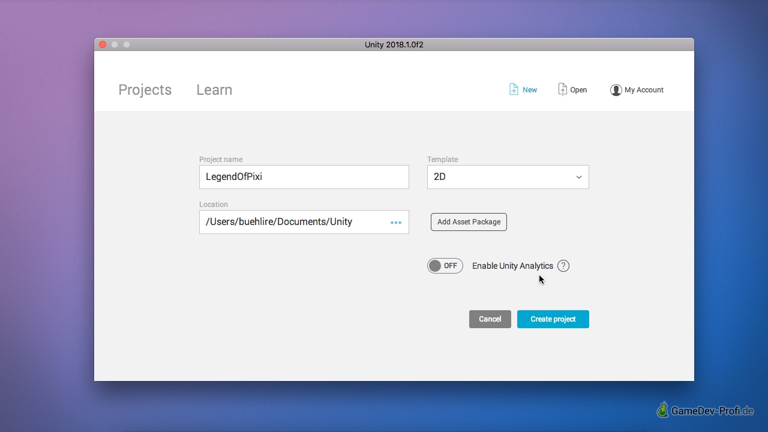
Task: Click the Create project button
Action: click(x=553, y=319)
